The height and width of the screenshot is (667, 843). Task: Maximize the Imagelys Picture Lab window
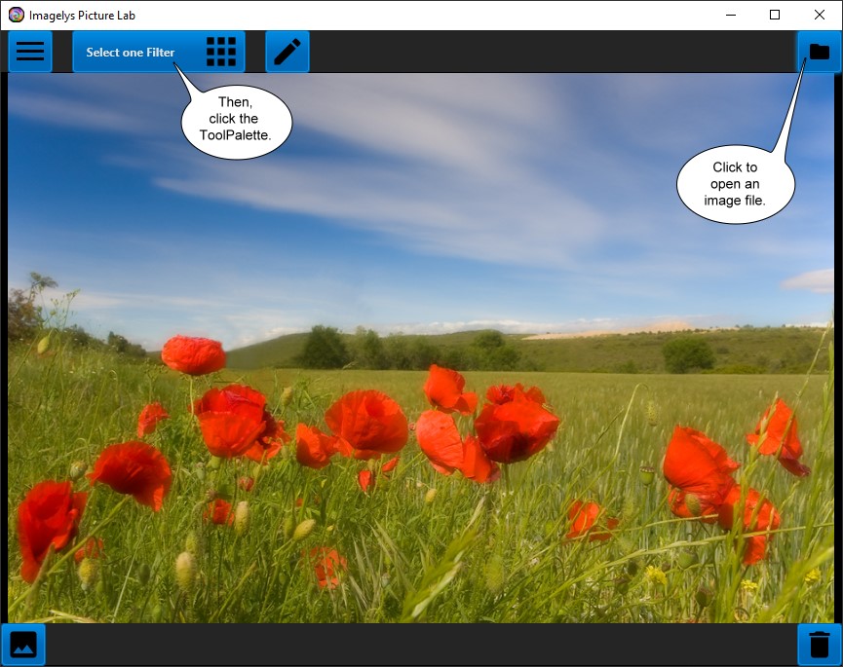coord(775,15)
